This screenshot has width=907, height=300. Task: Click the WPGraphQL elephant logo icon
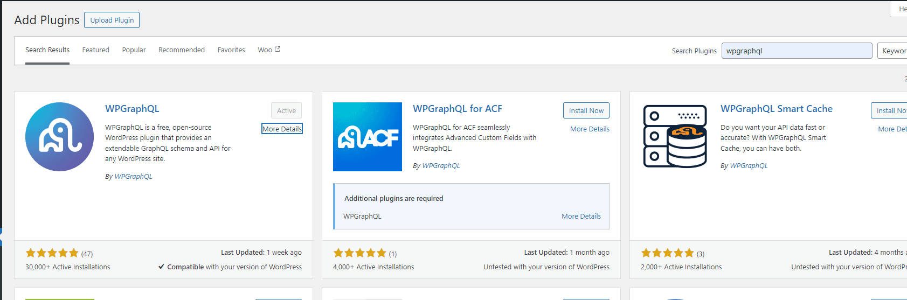(59, 137)
